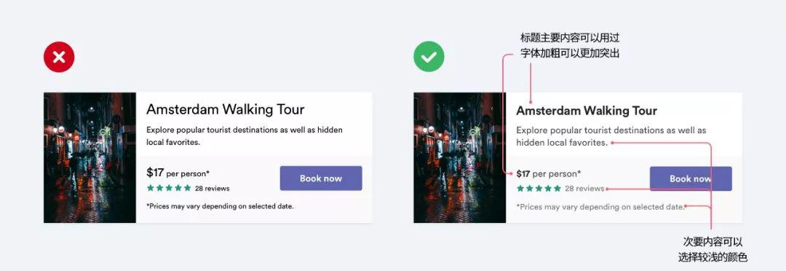Click the right card's gray description text
The width and height of the screenshot is (786, 271).
pos(611,136)
